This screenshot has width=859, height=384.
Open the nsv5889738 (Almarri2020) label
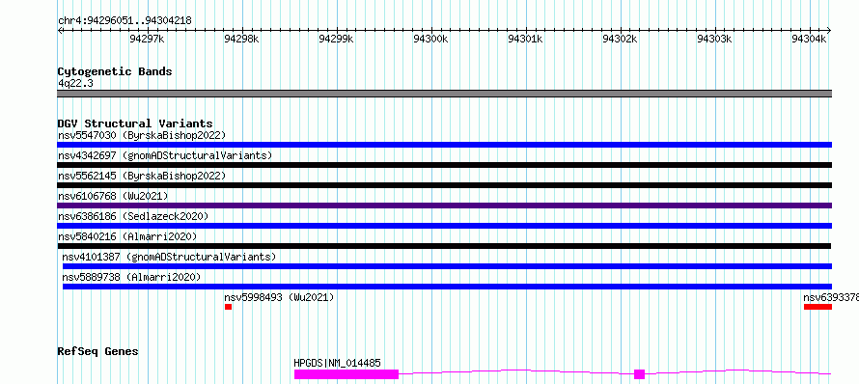[x=131, y=277]
